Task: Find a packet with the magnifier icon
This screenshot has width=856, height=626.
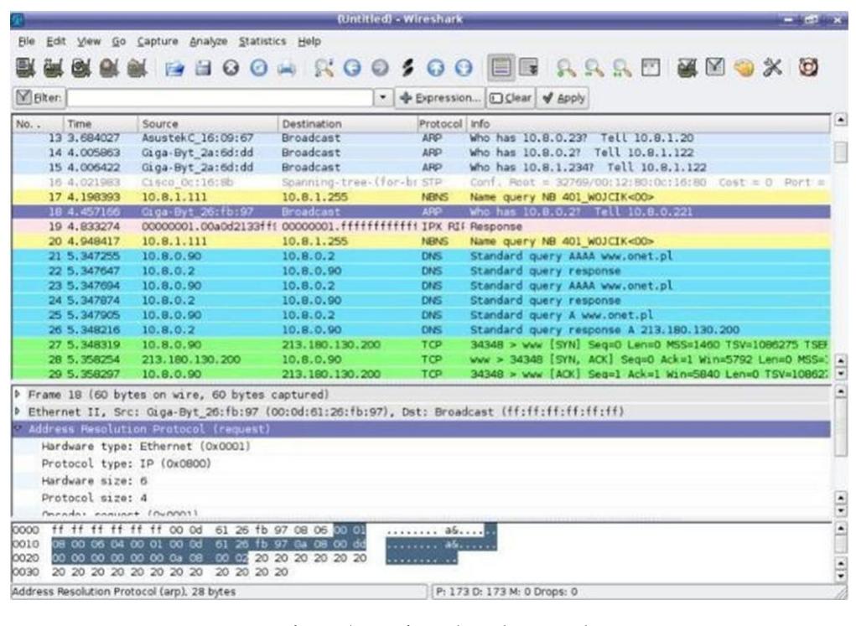Action: click(x=324, y=68)
